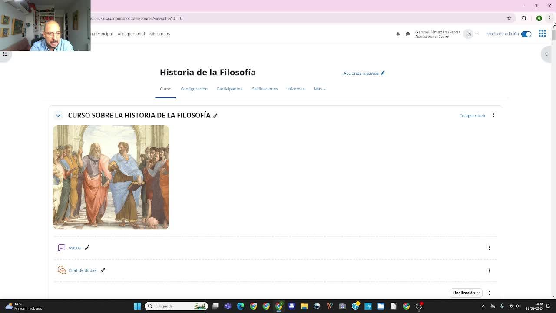Viewport: 556px width, 313px height.
Task: Go to Mis cursos in top navigation
Action: click(x=160, y=34)
